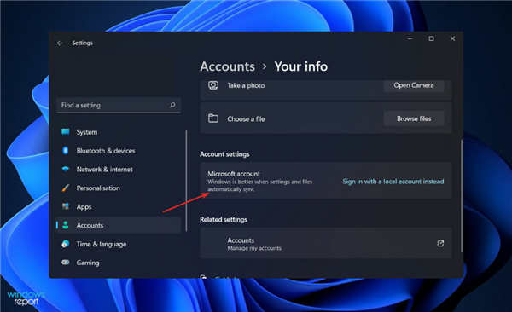Click the Related settings section heading

tap(224, 219)
